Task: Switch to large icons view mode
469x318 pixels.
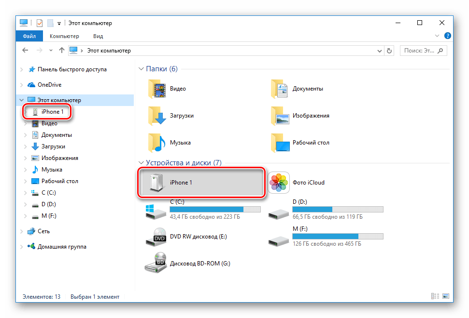Action: pos(446,297)
